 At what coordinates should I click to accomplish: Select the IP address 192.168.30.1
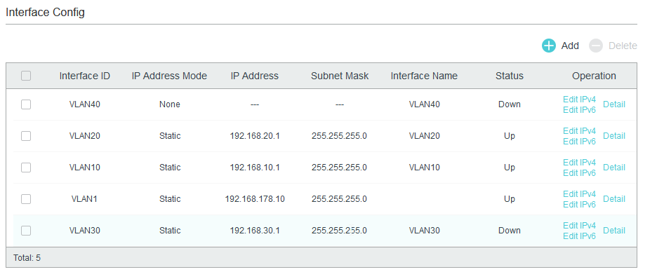(x=254, y=231)
